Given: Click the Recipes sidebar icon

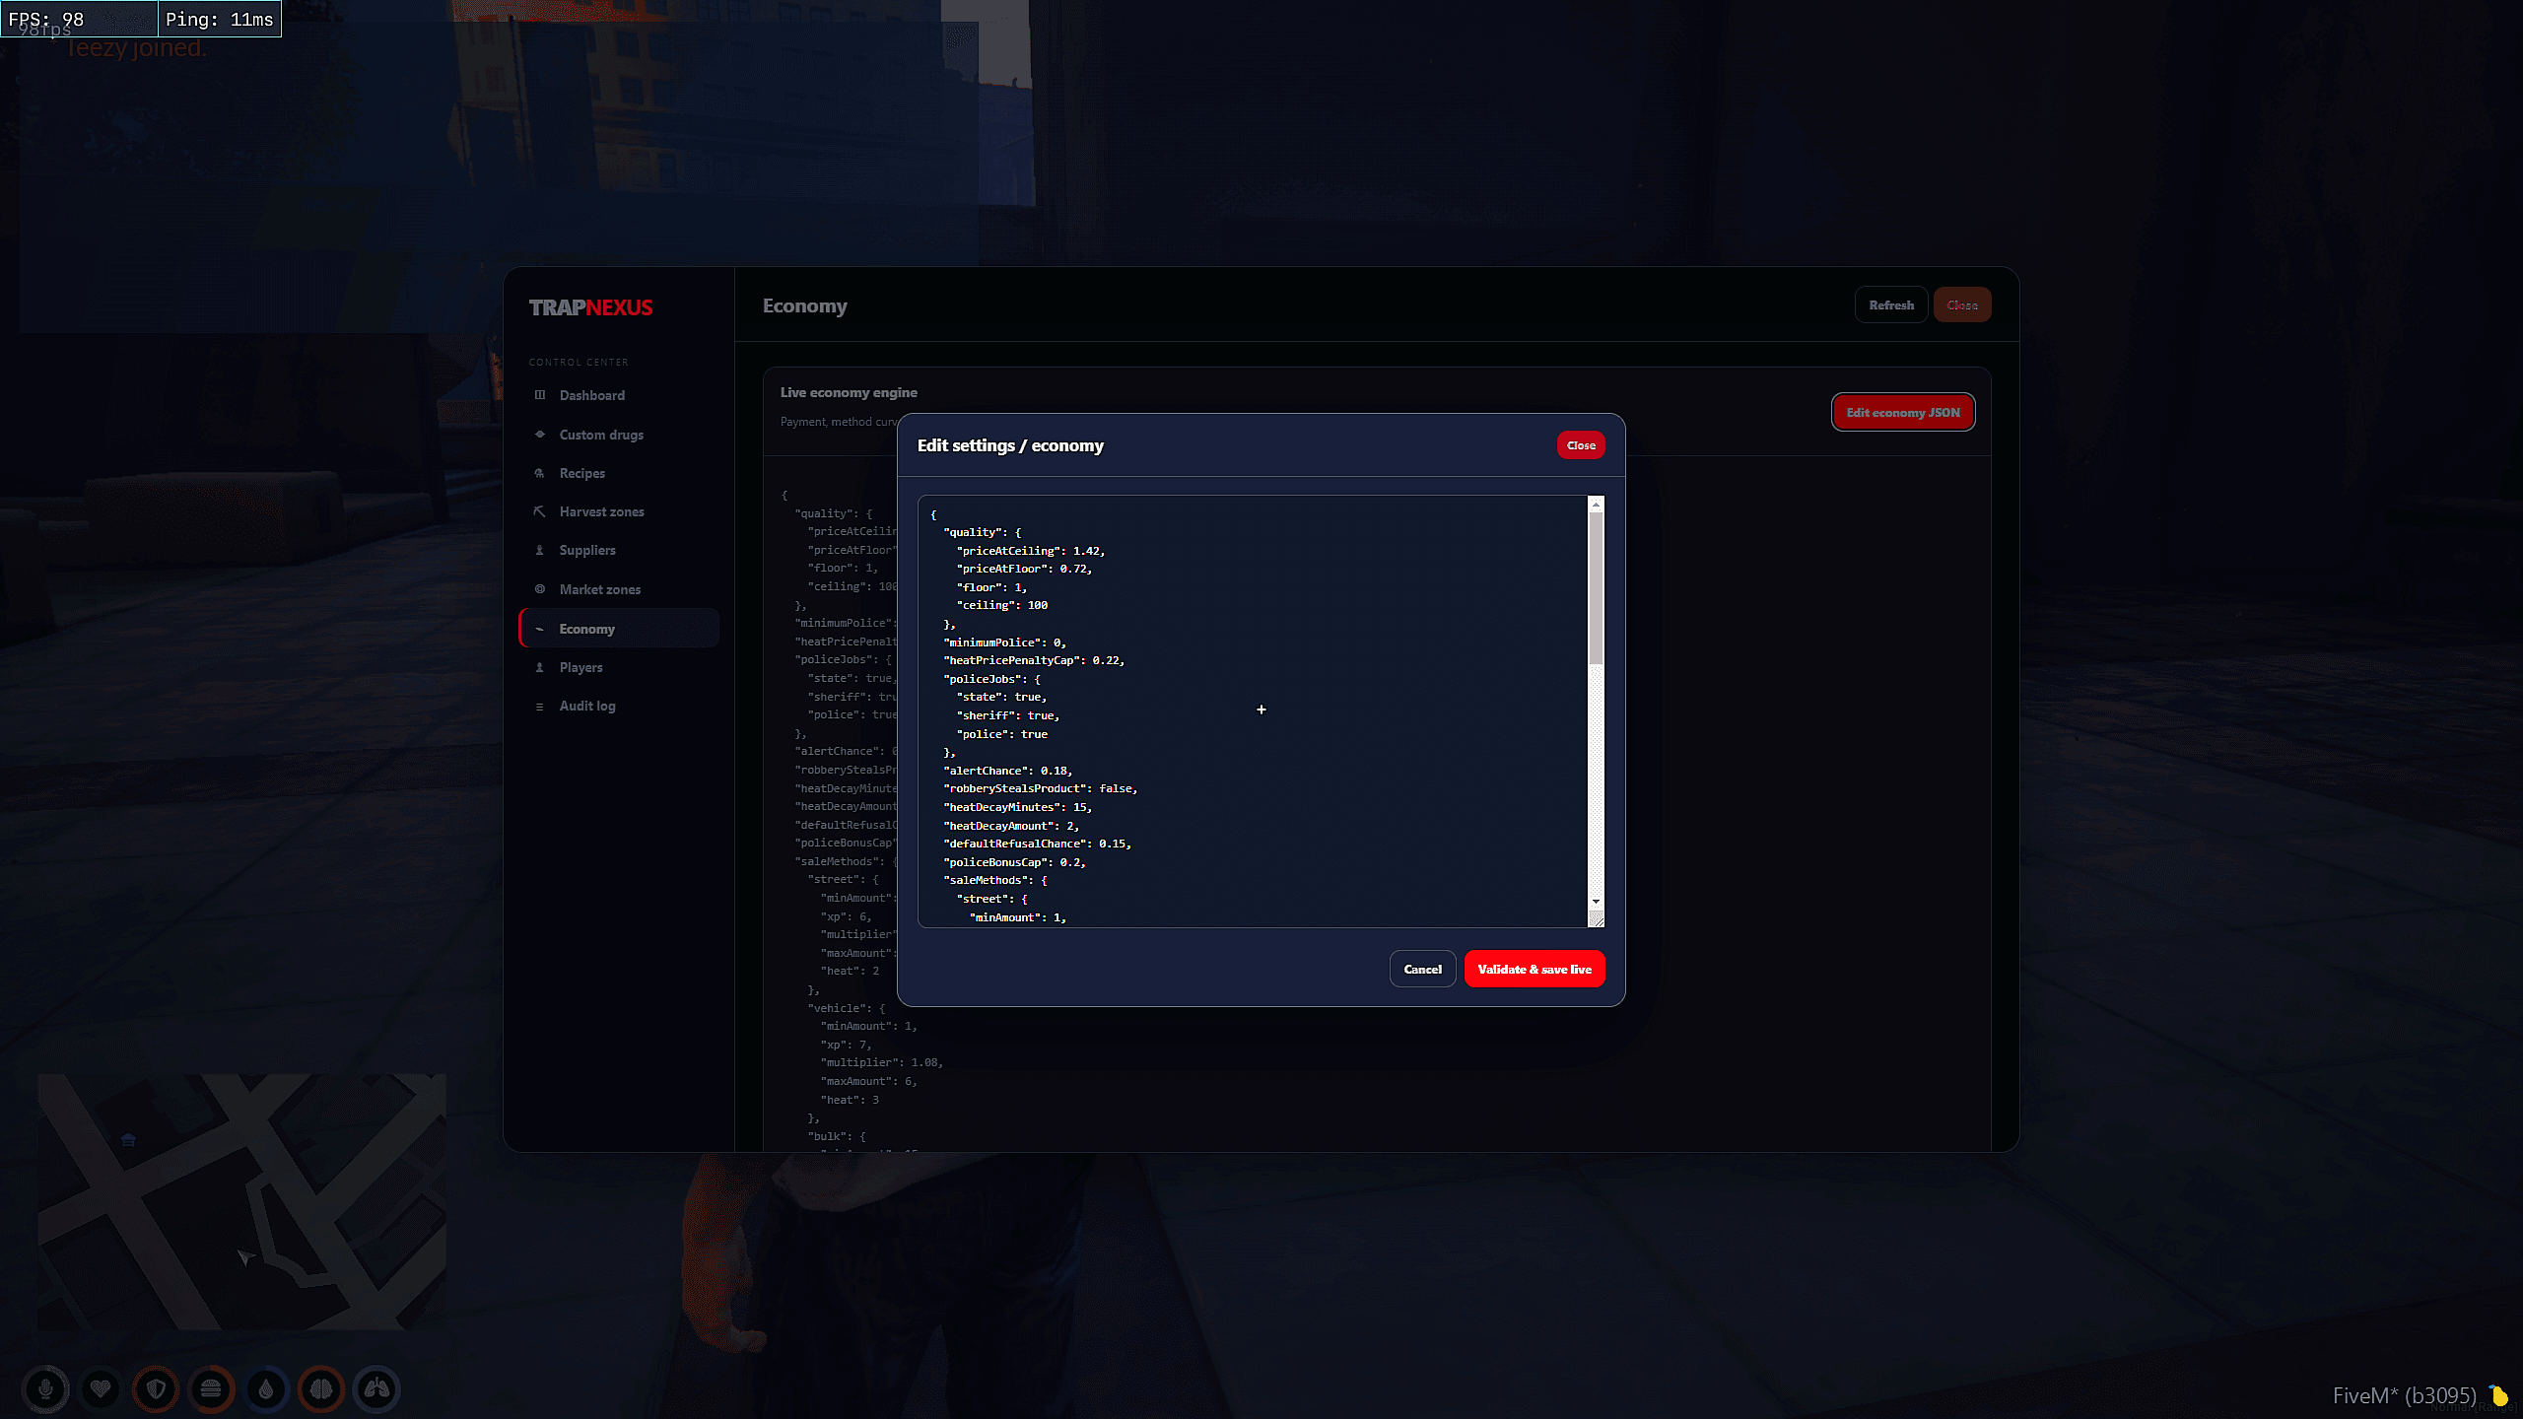Looking at the screenshot, I should (539, 473).
